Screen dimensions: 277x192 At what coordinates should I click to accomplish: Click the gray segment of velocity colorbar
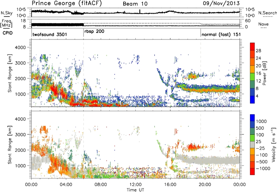(x=252, y=145)
